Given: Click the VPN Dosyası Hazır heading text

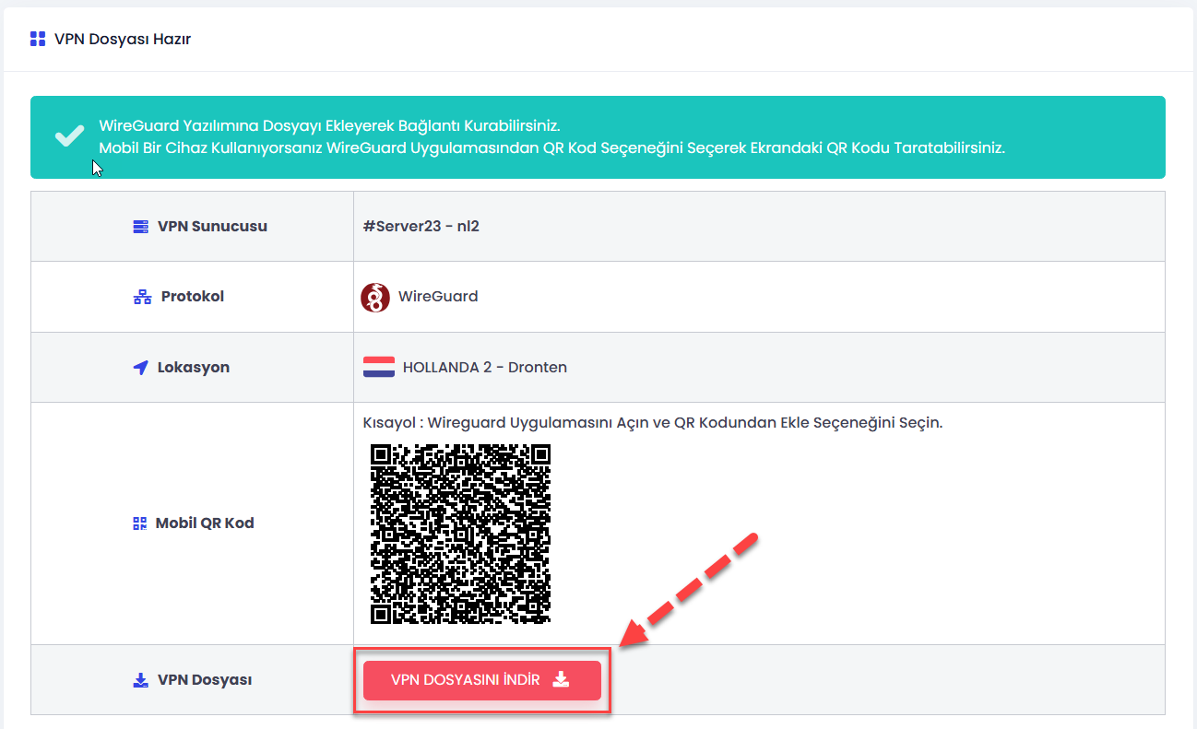Looking at the screenshot, I should tap(123, 39).
